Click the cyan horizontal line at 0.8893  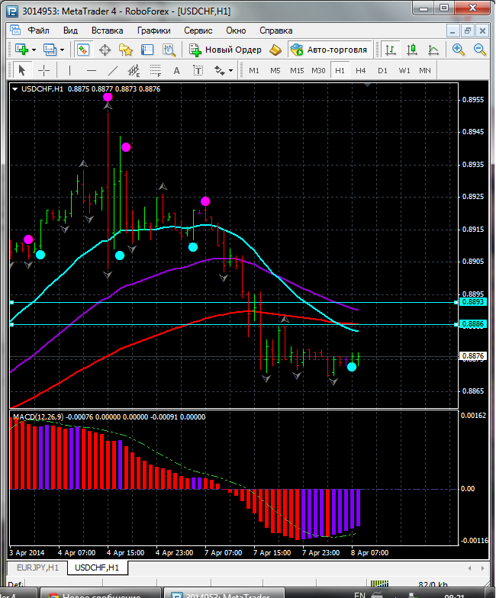click(x=229, y=302)
